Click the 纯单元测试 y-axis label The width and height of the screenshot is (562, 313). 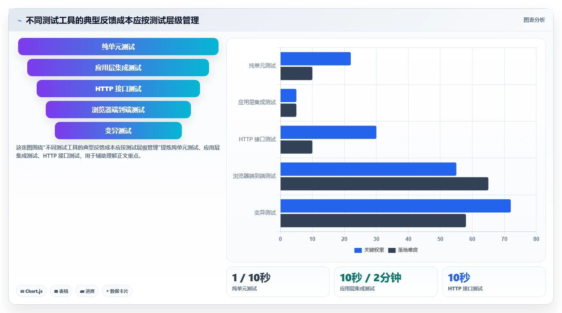(262, 66)
